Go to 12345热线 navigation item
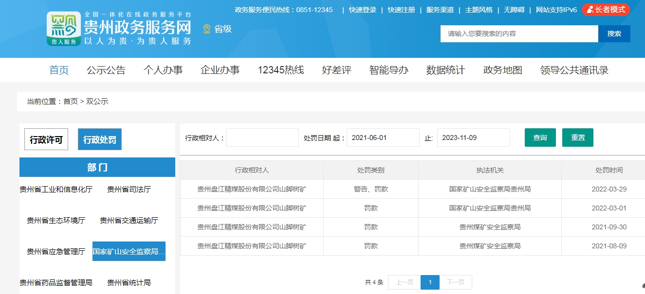 pos(281,70)
